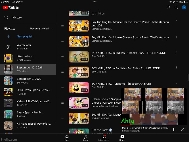The height and width of the screenshot is (142, 189).
Task: Open the notifications bell
Action: point(169,7)
